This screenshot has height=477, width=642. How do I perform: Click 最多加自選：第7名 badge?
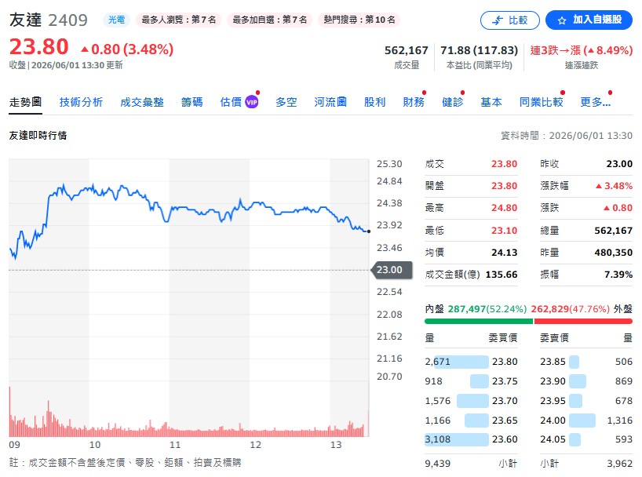pyautogui.click(x=270, y=20)
